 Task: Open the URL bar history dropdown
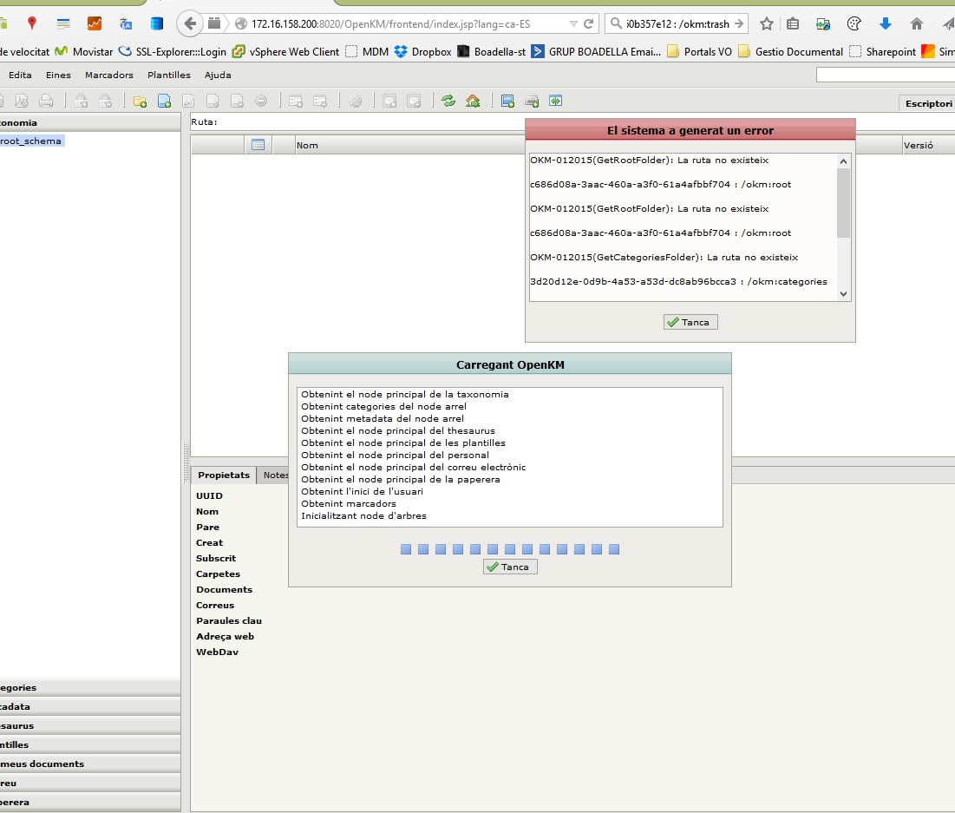(572, 23)
